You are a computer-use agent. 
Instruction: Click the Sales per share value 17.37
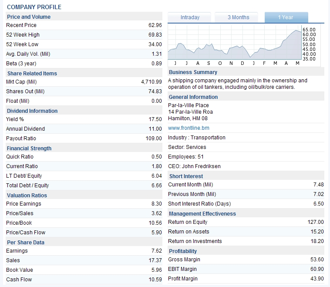[155, 260]
